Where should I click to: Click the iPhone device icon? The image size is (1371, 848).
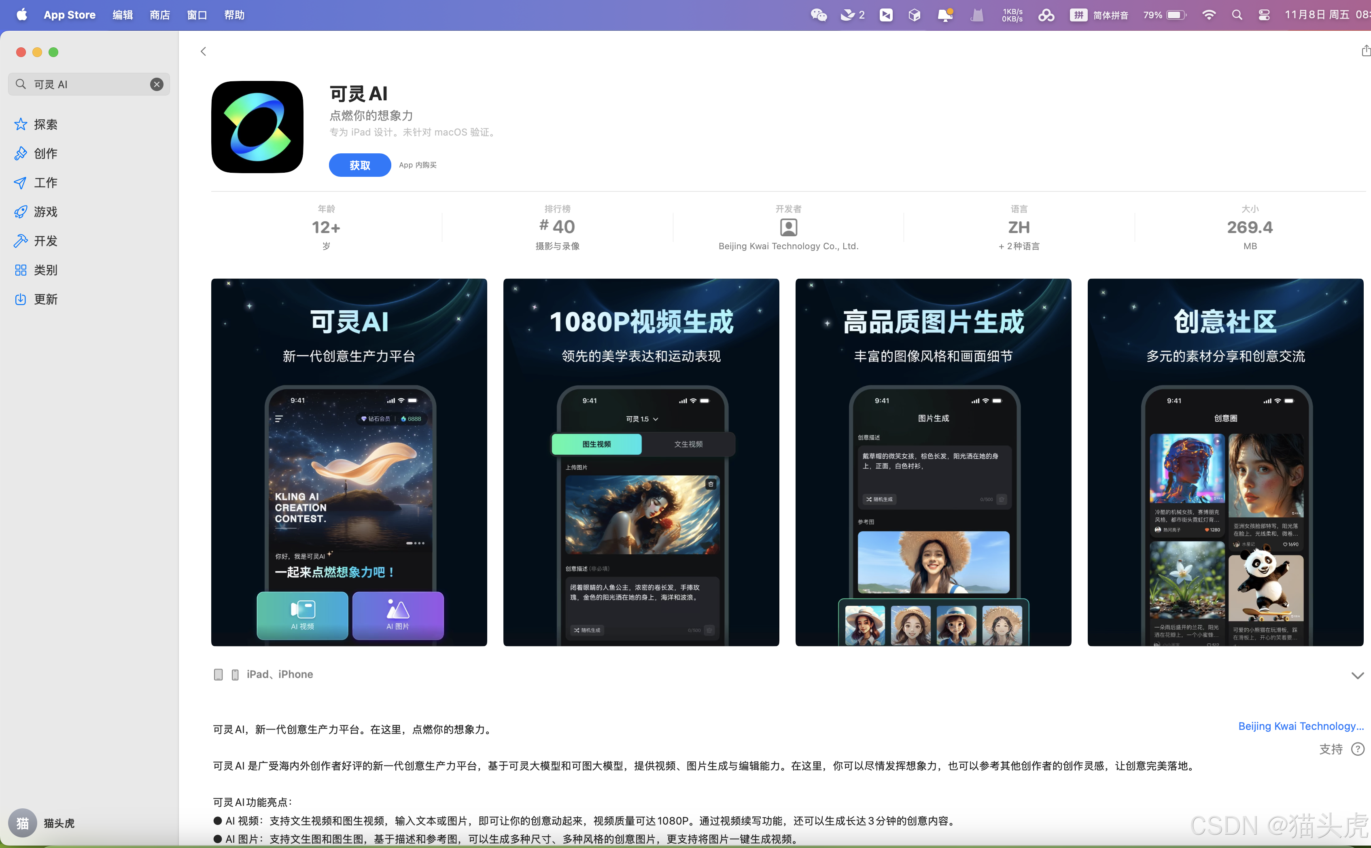pos(235,674)
